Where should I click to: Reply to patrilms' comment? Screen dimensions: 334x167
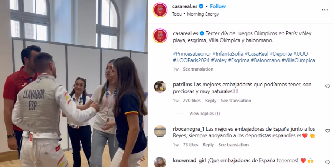(210, 101)
